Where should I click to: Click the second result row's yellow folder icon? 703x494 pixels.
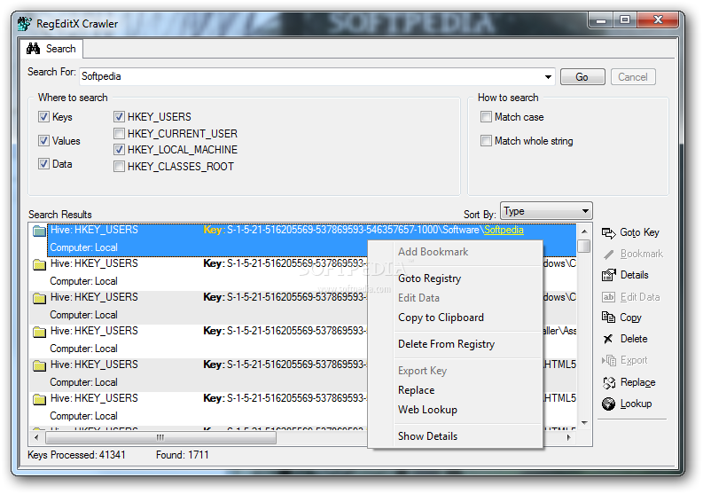(40, 264)
